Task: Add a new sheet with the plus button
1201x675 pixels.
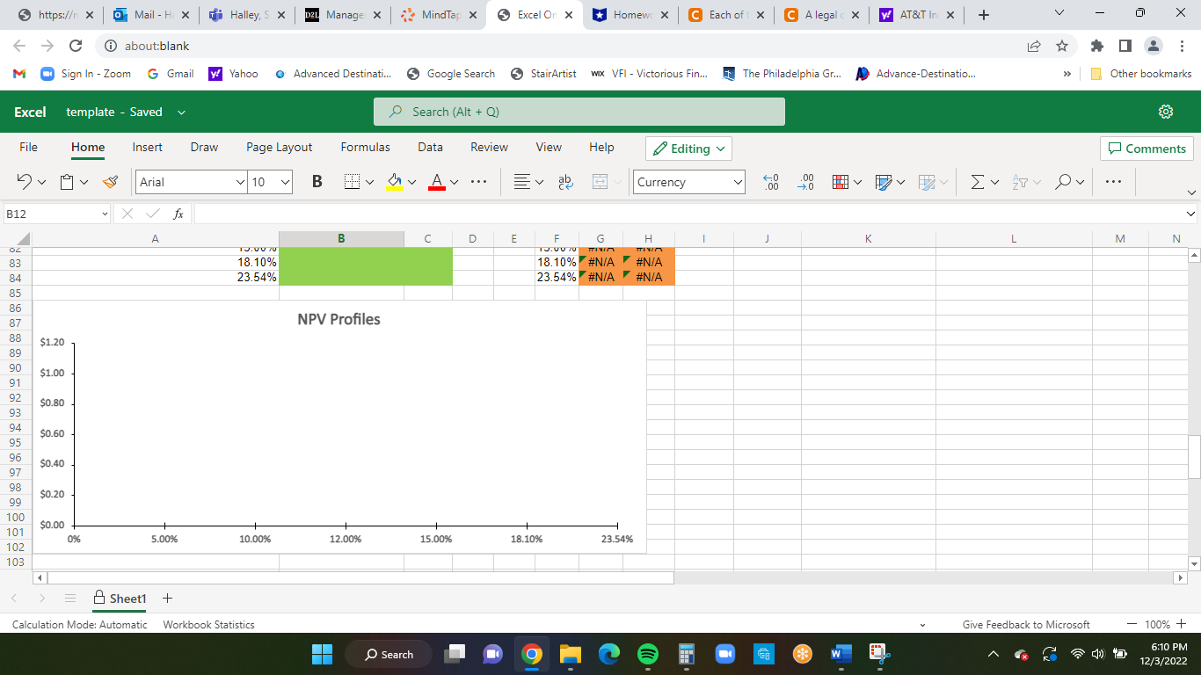Action: pyautogui.click(x=167, y=599)
